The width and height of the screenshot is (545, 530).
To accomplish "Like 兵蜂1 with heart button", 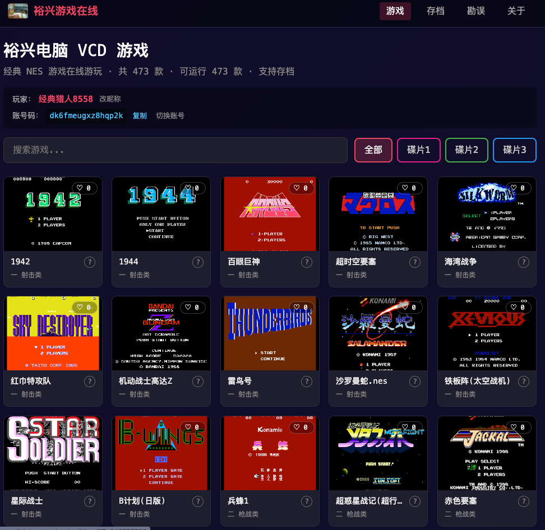I will [301, 427].
